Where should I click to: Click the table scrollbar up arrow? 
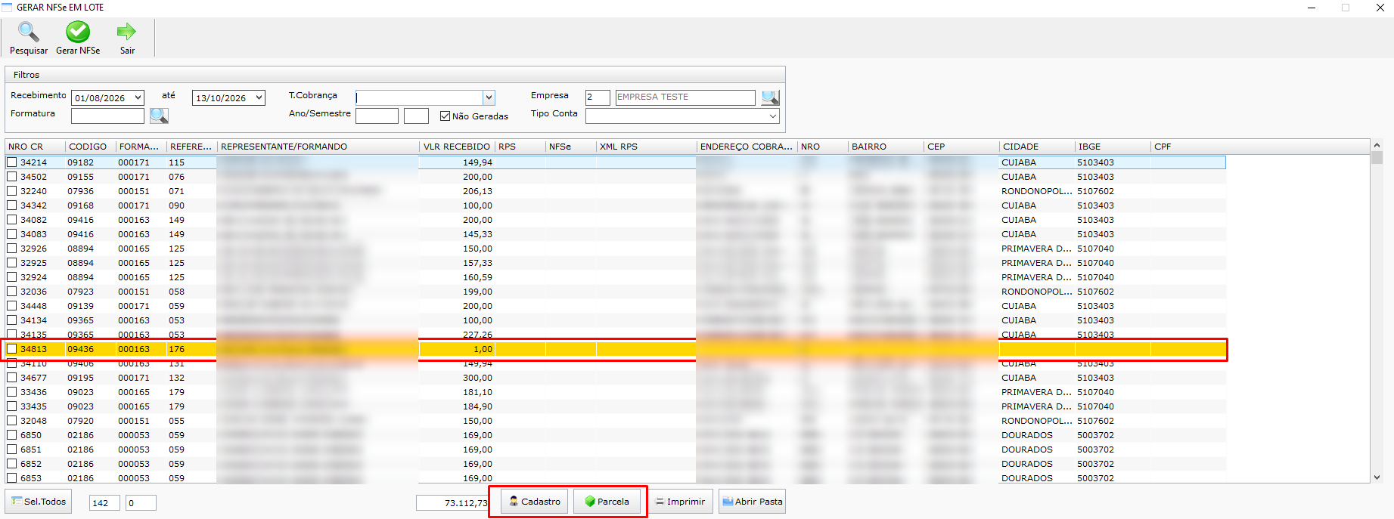click(1377, 145)
